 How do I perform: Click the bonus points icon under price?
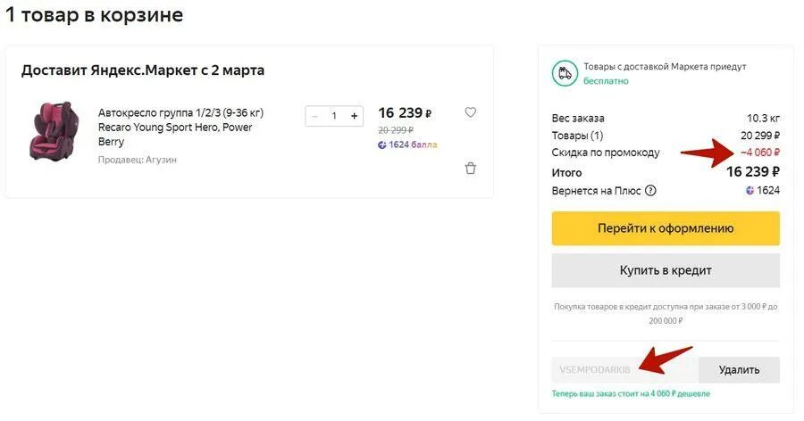382,144
